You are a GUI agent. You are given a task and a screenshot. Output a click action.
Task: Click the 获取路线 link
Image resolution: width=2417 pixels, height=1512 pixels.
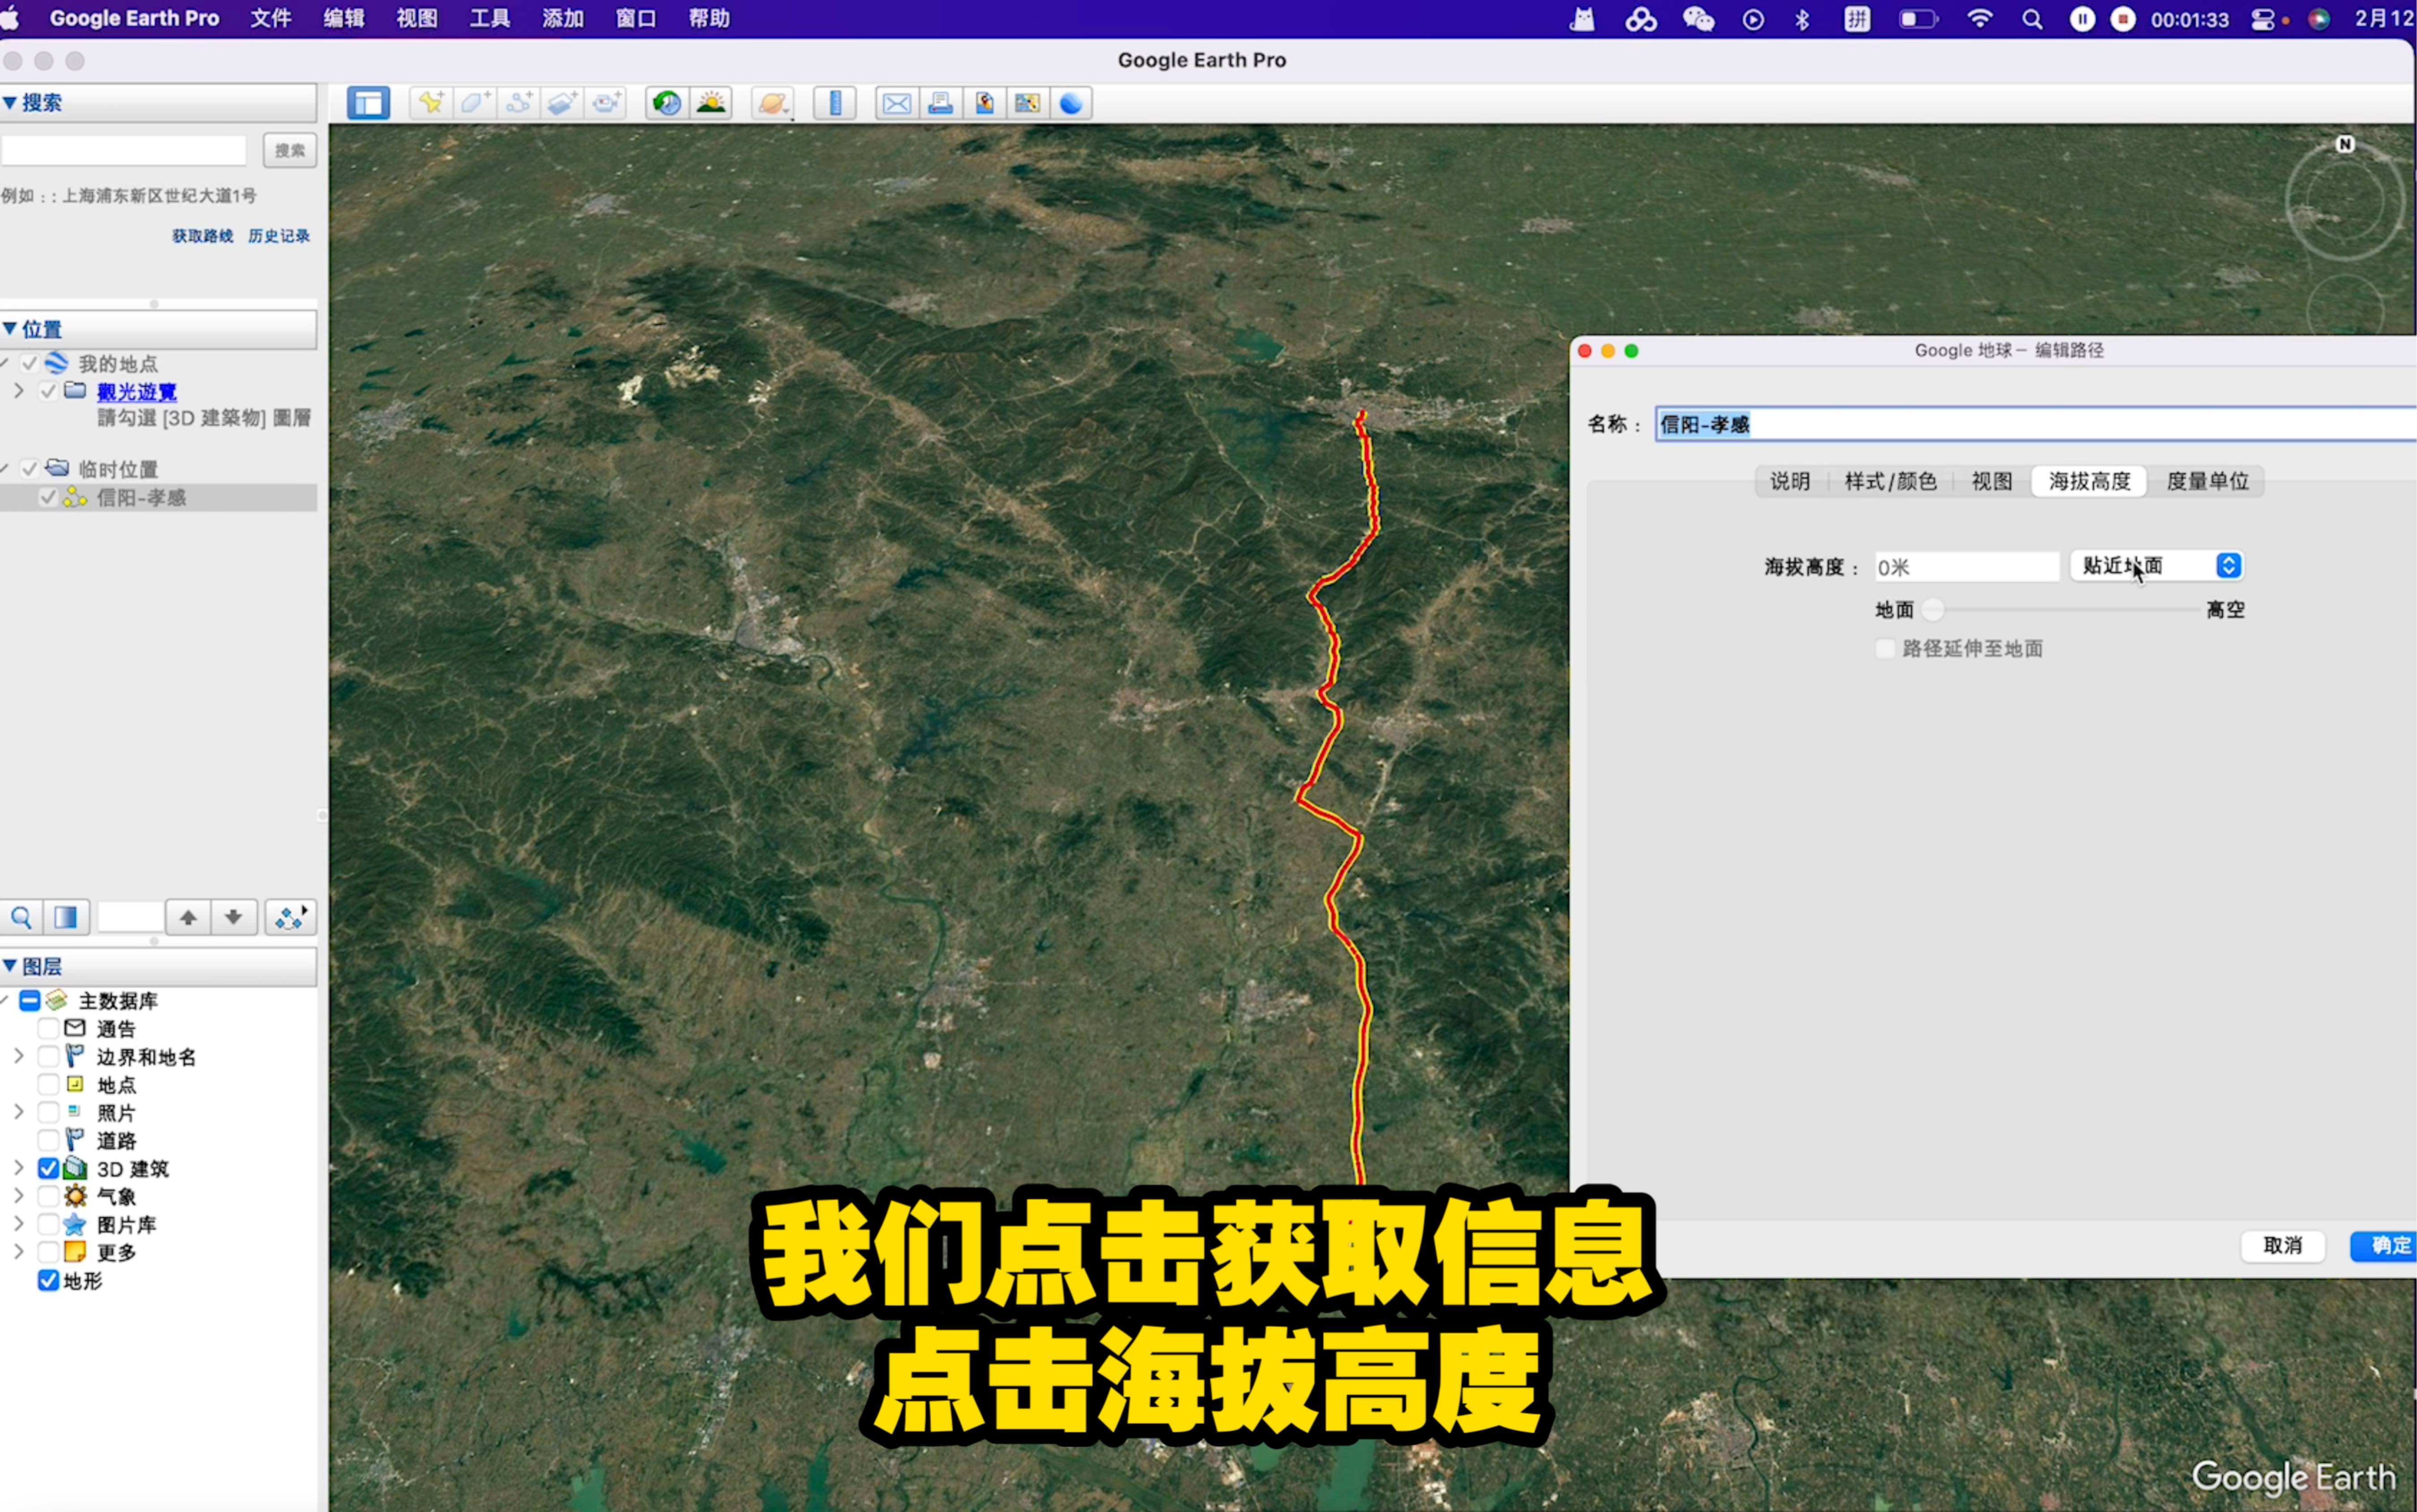click(x=202, y=236)
